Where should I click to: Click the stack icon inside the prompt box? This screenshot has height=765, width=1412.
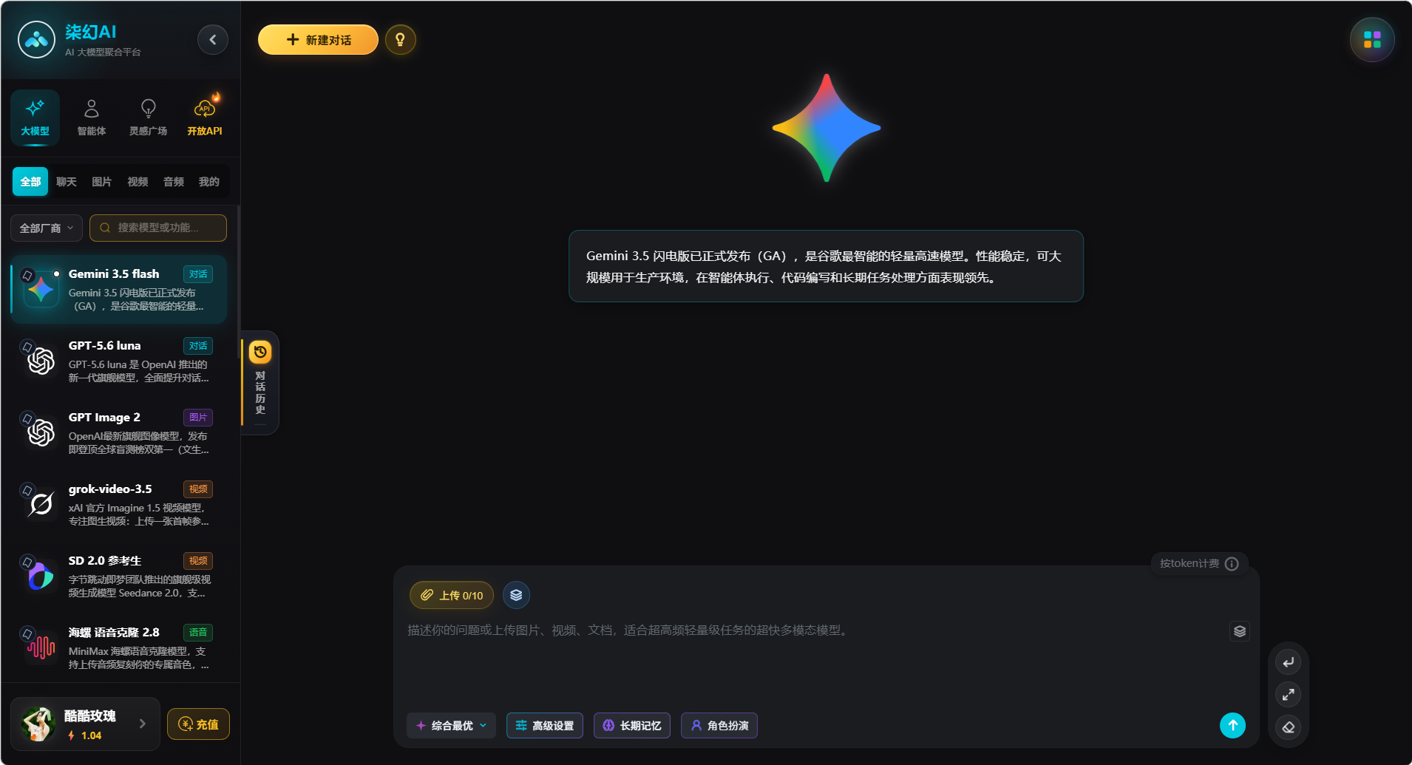tap(1240, 631)
